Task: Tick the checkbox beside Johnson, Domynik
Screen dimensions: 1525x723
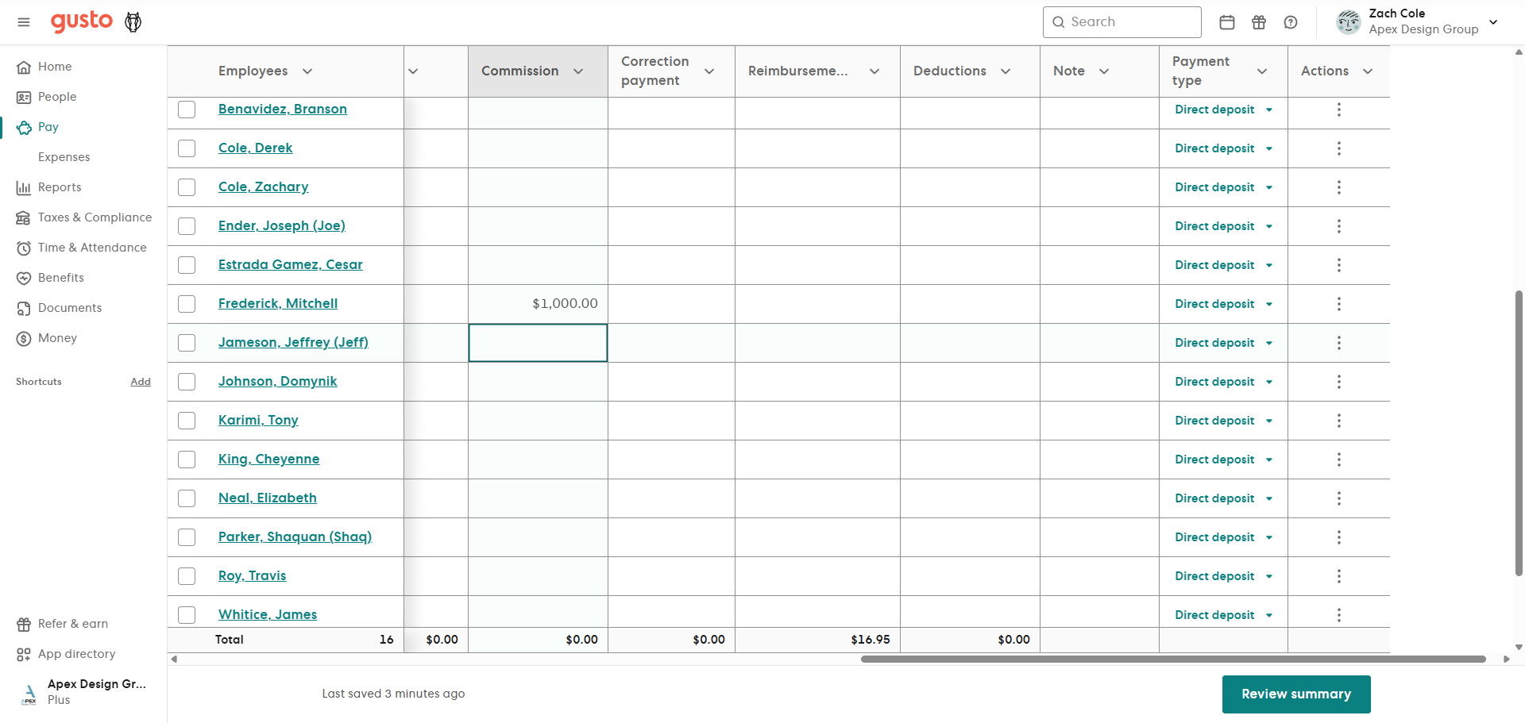Action: click(187, 382)
